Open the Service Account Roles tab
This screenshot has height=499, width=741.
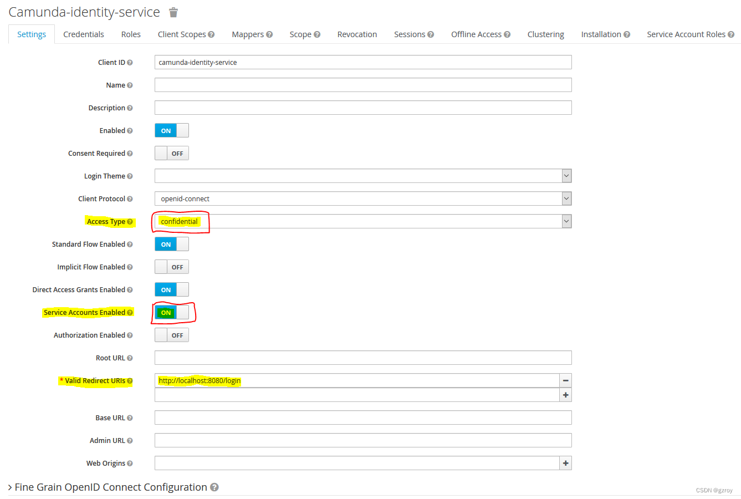point(690,34)
